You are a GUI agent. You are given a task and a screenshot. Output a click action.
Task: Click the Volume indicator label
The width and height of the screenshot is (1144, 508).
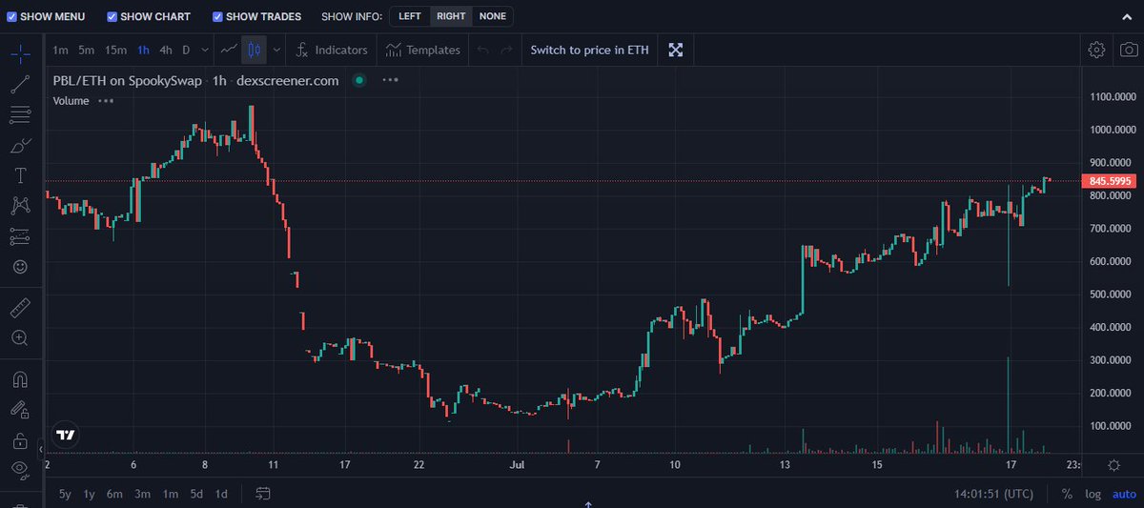71,100
